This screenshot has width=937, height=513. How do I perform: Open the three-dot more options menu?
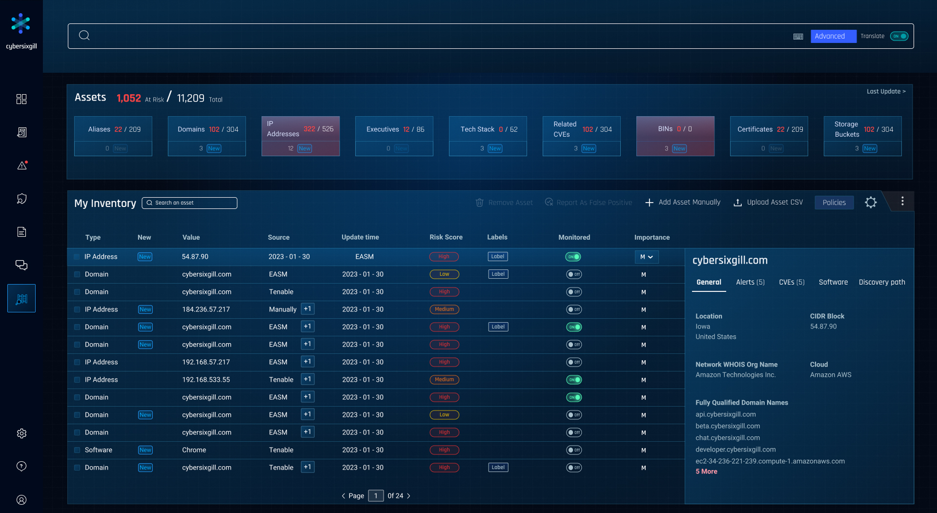pyautogui.click(x=902, y=201)
